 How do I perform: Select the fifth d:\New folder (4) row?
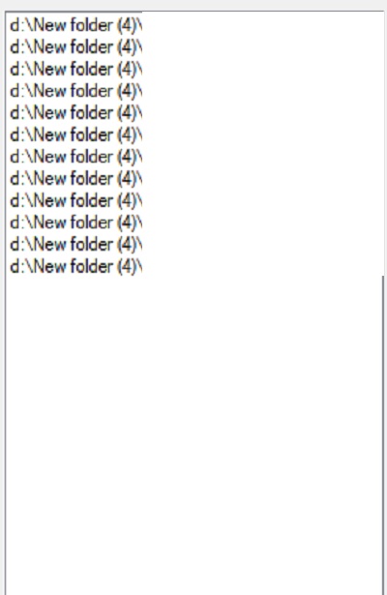coord(75,113)
